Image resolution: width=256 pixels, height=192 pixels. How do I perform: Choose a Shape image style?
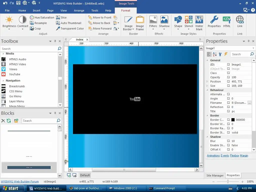tap(178, 23)
